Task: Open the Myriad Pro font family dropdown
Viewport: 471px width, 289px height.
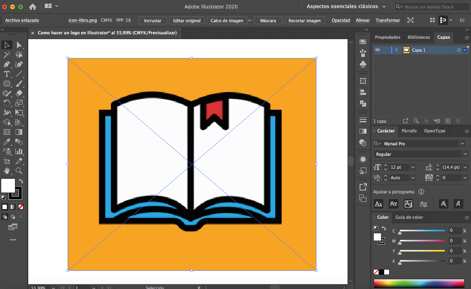Action: coord(462,143)
